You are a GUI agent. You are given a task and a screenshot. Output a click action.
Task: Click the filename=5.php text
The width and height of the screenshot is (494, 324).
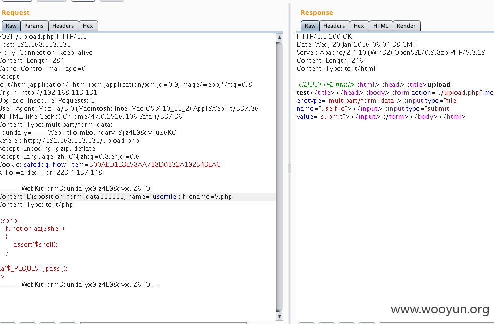pos(208,197)
